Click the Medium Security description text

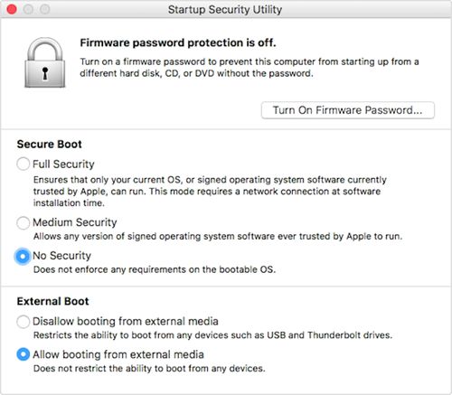click(218, 236)
